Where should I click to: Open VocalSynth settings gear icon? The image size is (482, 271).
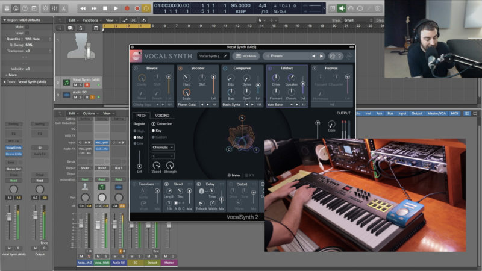pos(332,56)
